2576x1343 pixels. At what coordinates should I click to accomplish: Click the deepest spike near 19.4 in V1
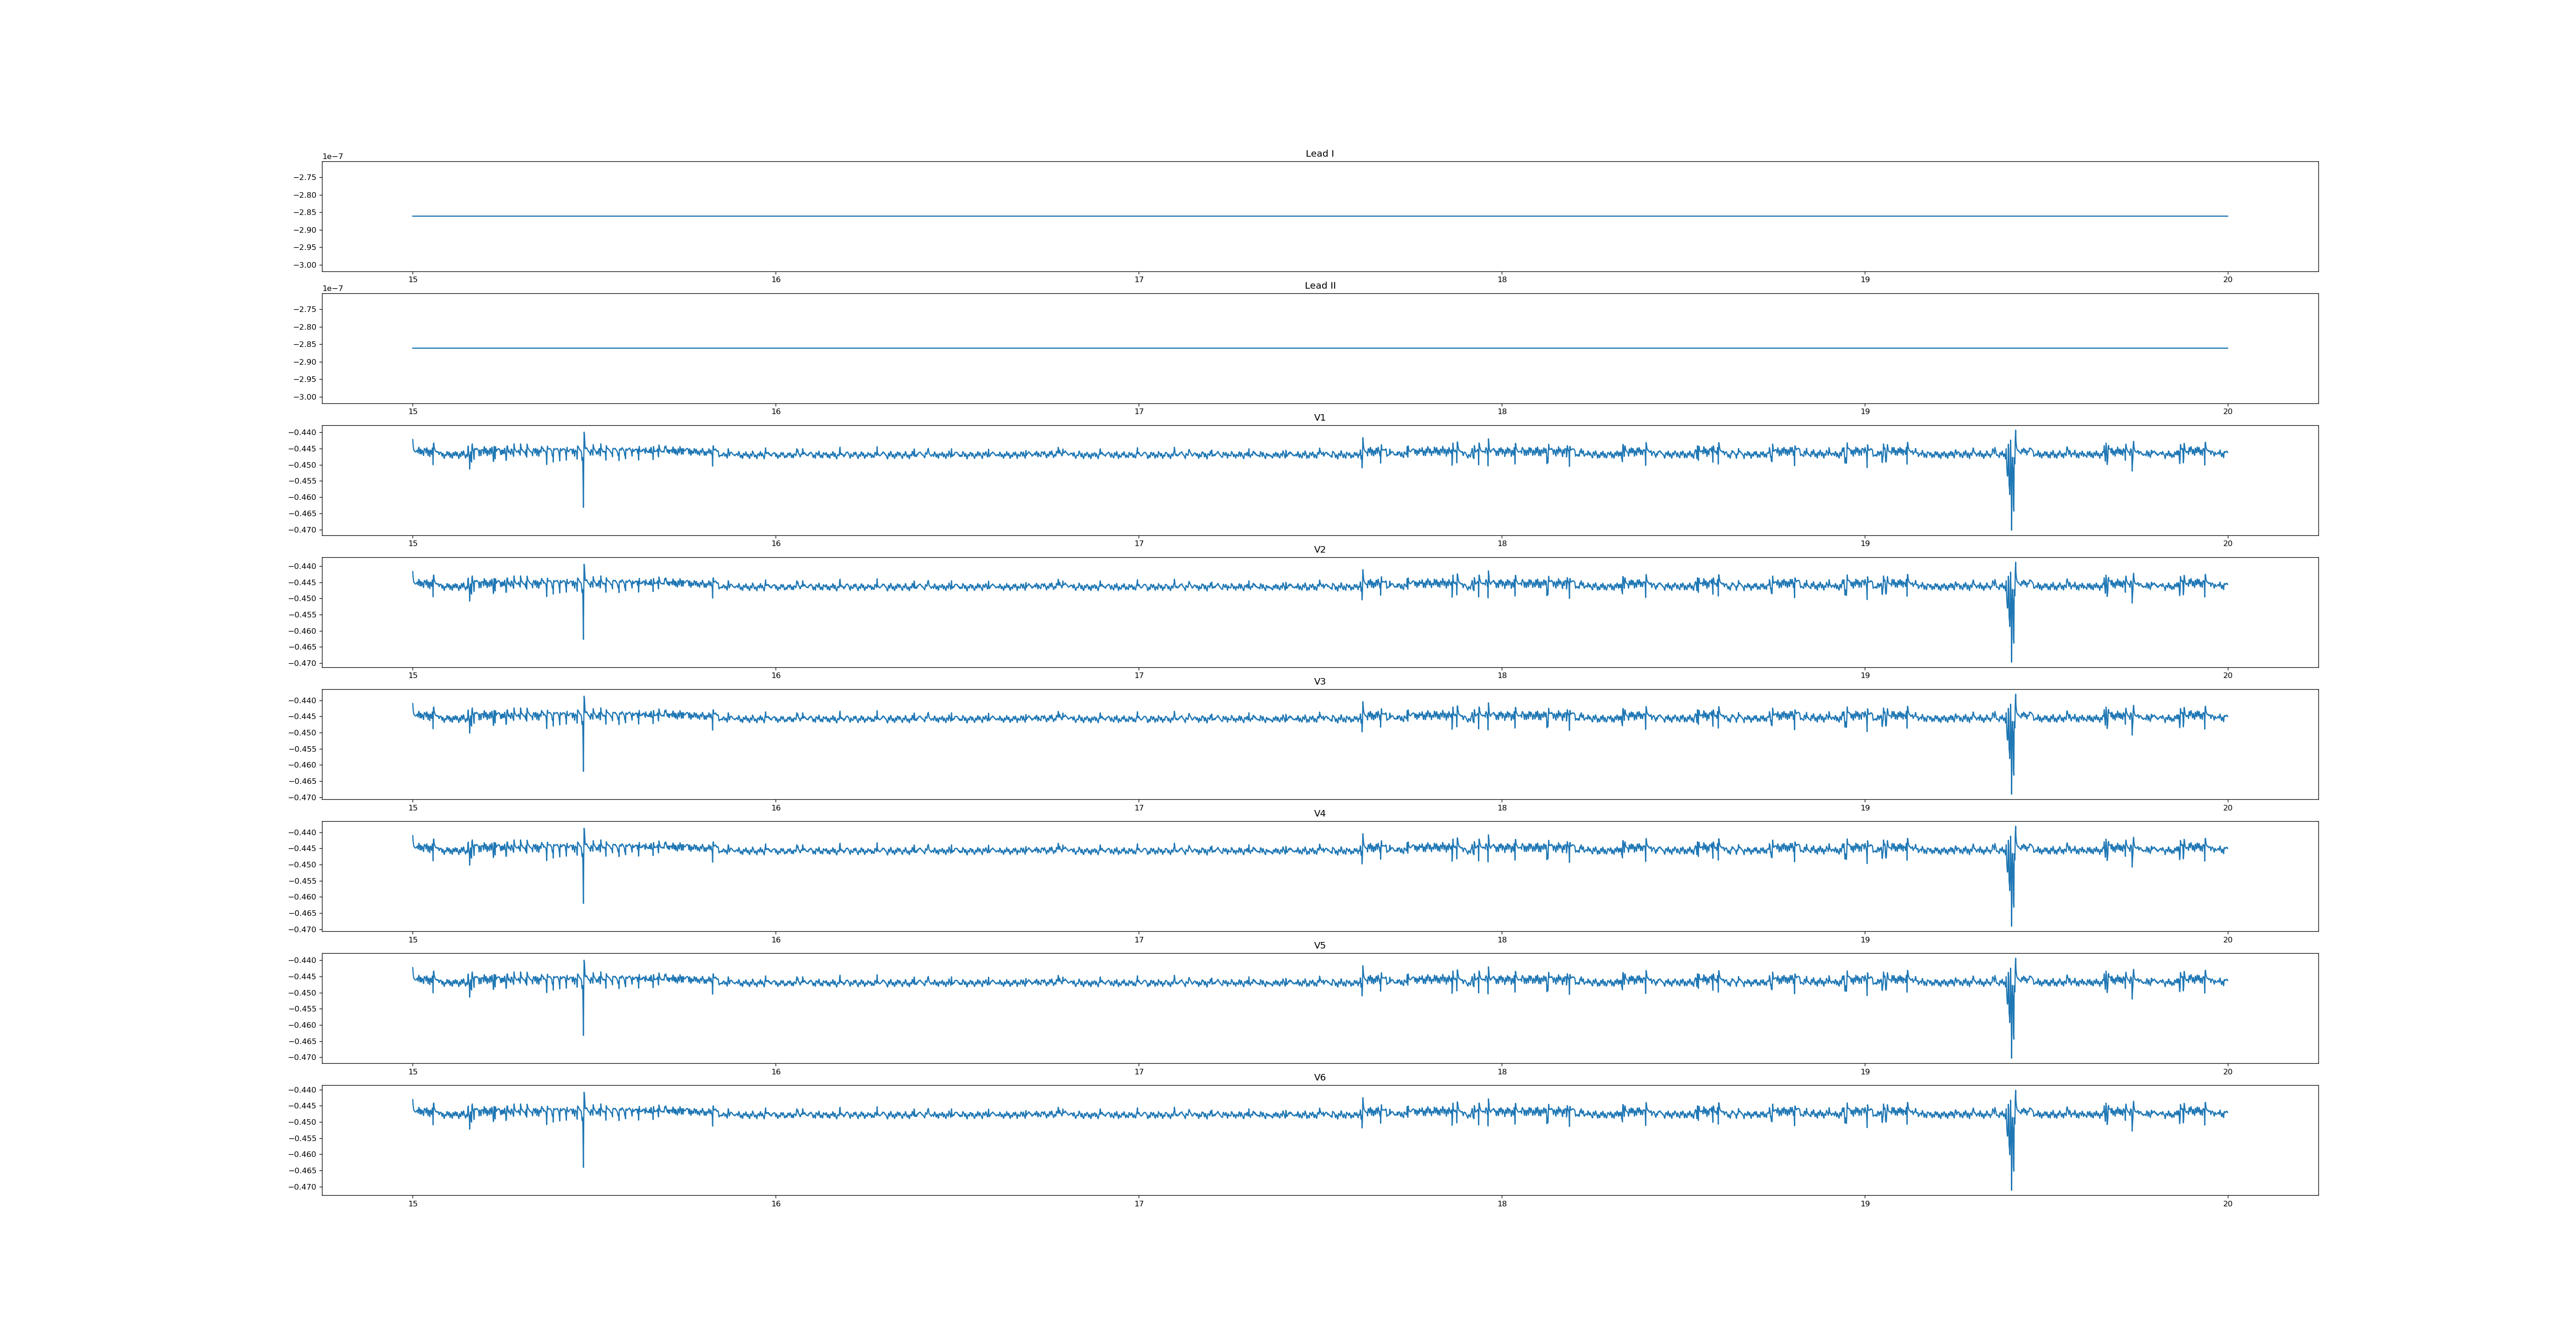click(x=2011, y=515)
